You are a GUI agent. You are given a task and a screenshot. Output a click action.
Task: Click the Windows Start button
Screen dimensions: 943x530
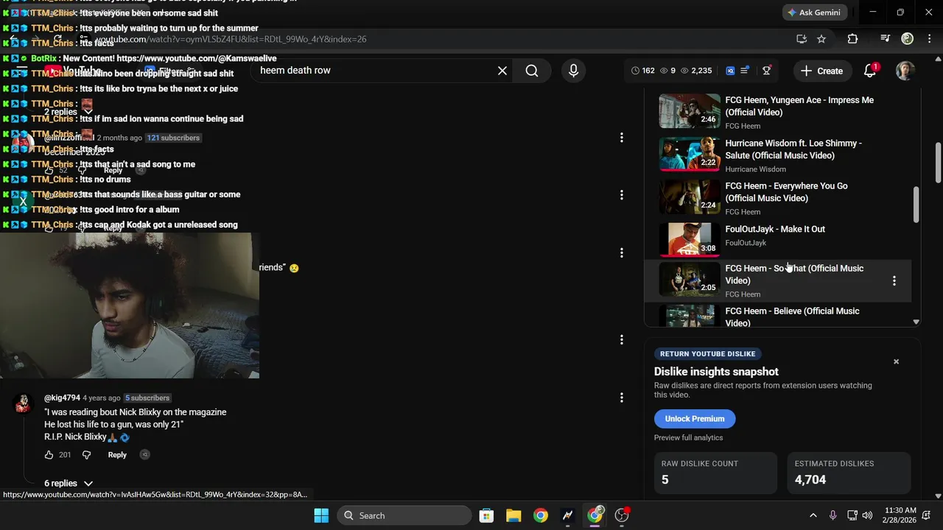tap(321, 515)
